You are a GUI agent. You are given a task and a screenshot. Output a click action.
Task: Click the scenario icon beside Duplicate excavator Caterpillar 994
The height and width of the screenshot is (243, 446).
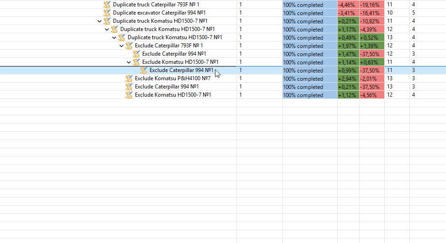(107, 13)
